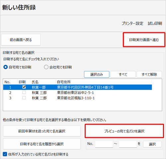Click the 選択のみ button
Viewport: 166px width, 159px height.
coord(97,74)
